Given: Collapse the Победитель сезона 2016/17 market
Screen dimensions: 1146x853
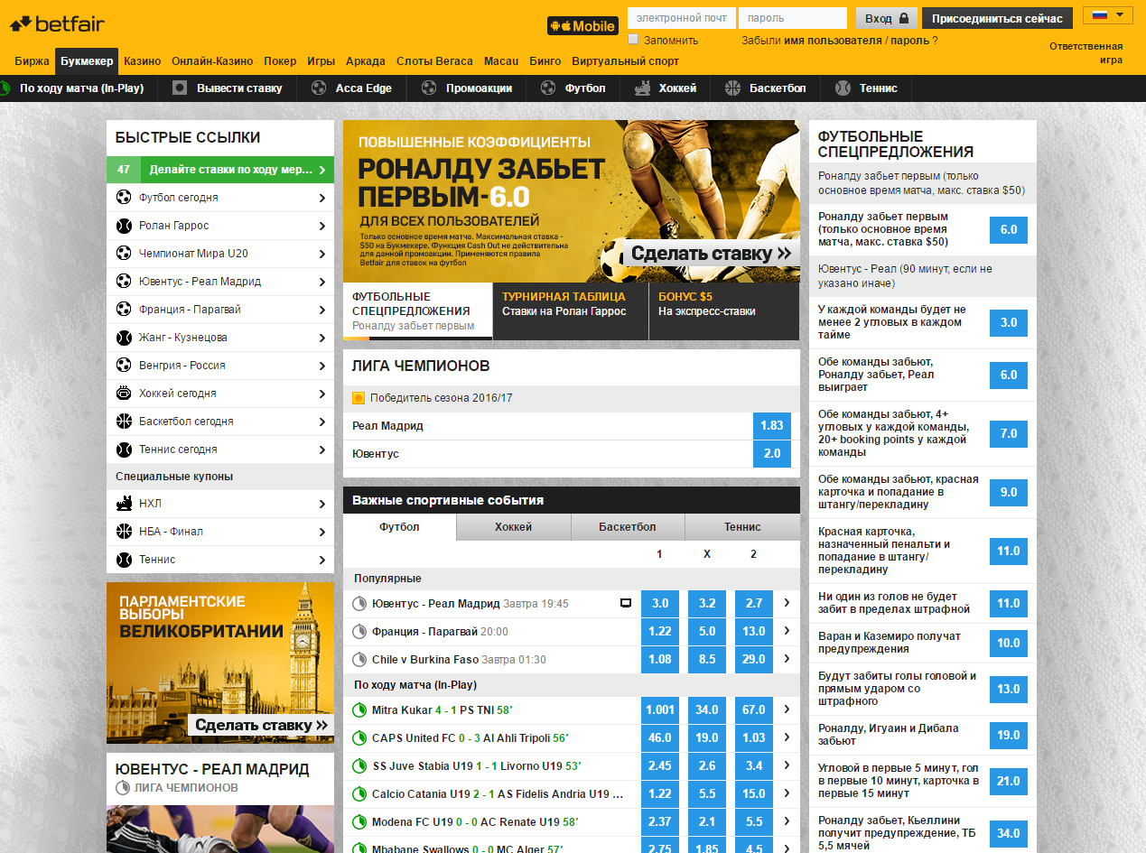Looking at the screenshot, I should [x=359, y=398].
